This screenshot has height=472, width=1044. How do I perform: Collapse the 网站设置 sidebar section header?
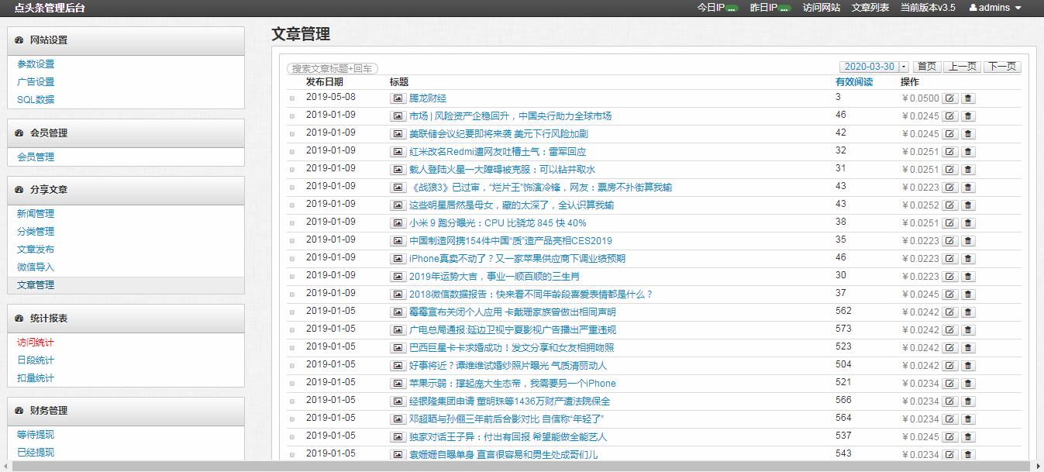[x=126, y=40]
